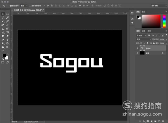Click the link layers icon
The image size is (168, 123).
(140, 121)
